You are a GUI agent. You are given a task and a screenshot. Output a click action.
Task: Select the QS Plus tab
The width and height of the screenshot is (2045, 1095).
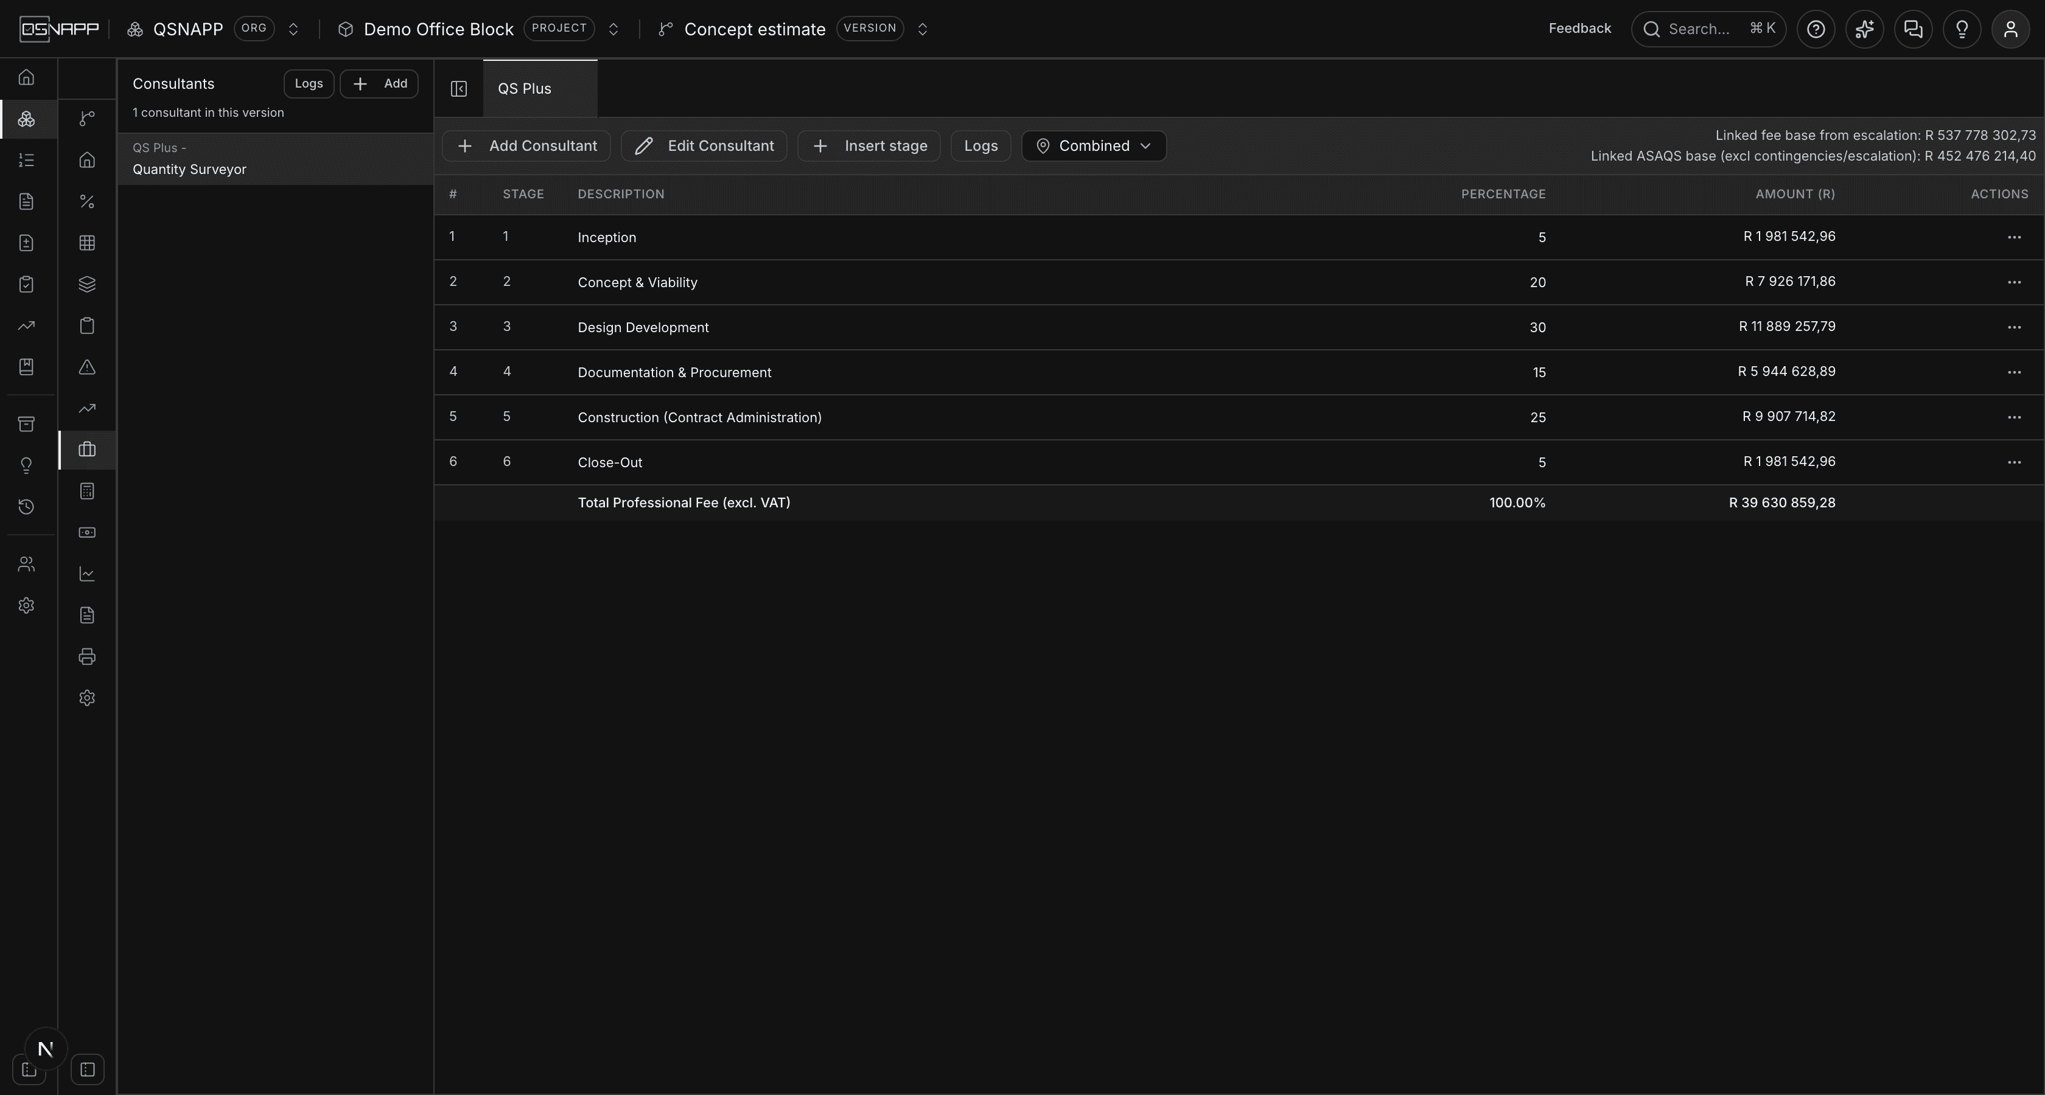pos(540,89)
